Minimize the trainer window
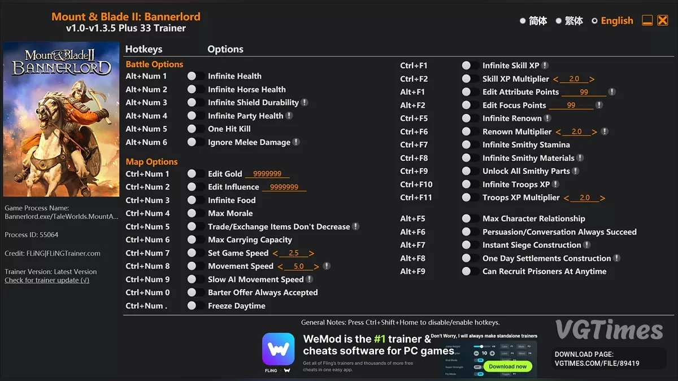The width and height of the screenshot is (678, 381). [x=647, y=21]
